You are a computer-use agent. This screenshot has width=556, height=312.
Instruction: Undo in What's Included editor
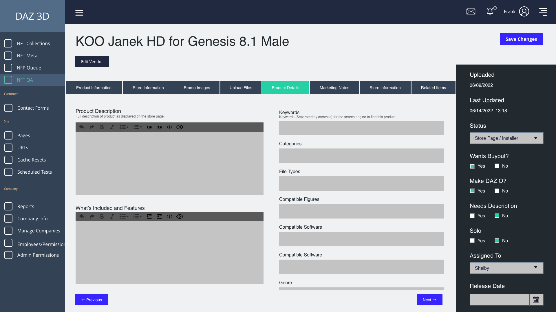pos(82,216)
